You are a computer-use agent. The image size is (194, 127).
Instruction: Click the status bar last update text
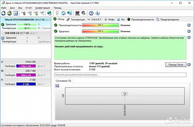coord(33,125)
